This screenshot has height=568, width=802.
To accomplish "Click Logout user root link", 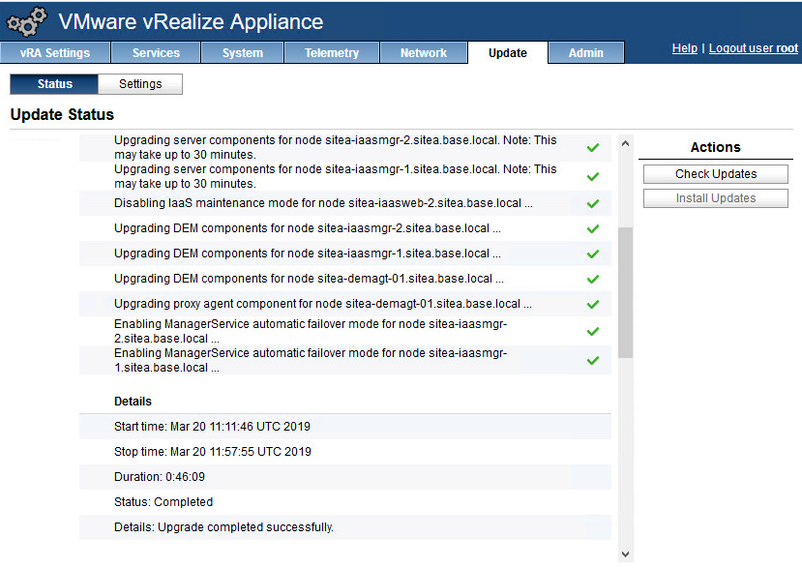I will click(754, 48).
